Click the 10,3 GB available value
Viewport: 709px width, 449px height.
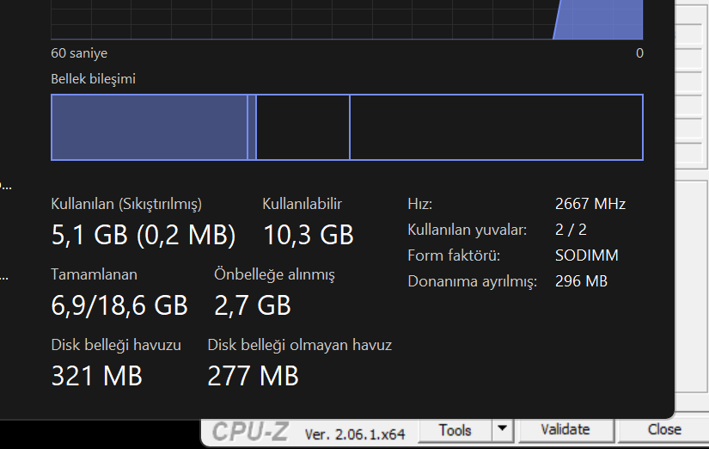[x=308, y=234]
